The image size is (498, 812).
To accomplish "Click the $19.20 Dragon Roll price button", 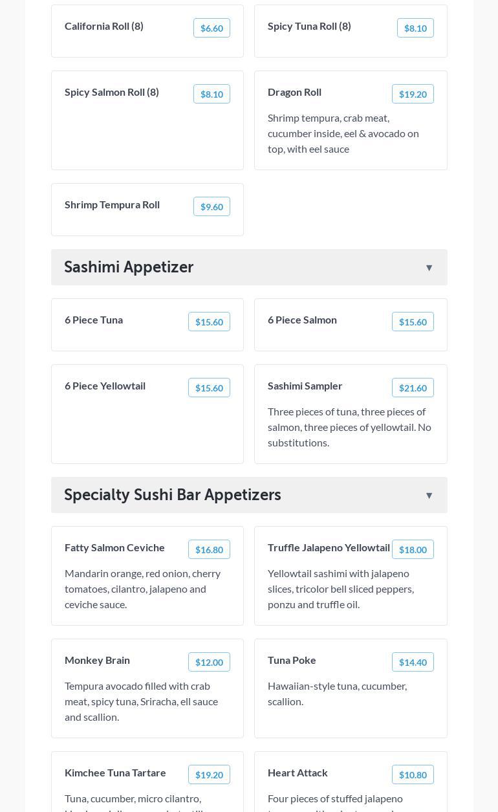I will tap(413, 94).
